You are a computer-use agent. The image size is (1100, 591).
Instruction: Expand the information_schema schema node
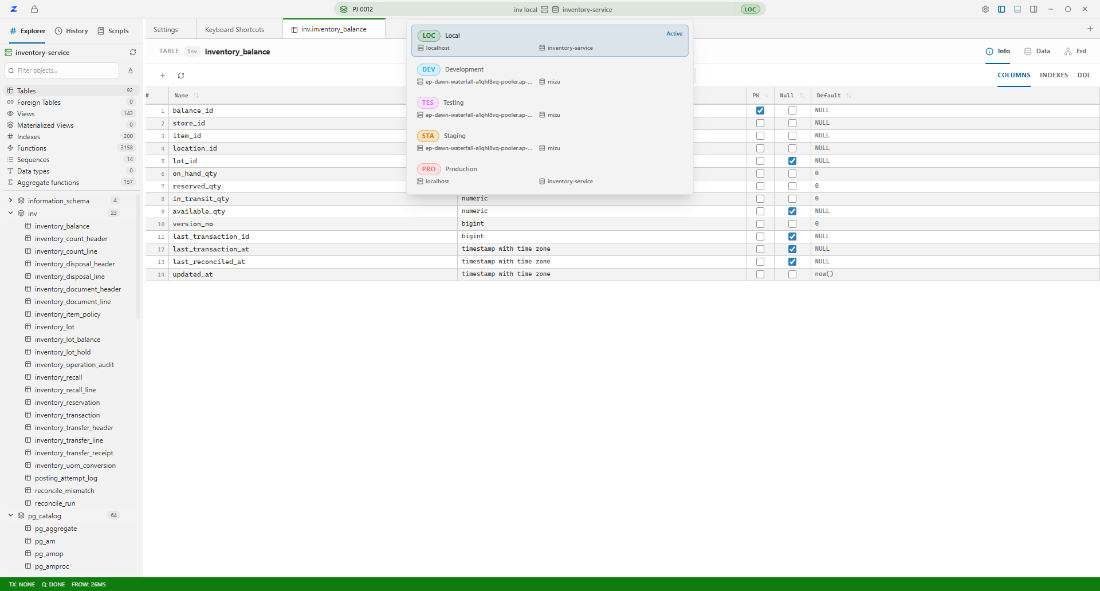[x=10, y=200]
